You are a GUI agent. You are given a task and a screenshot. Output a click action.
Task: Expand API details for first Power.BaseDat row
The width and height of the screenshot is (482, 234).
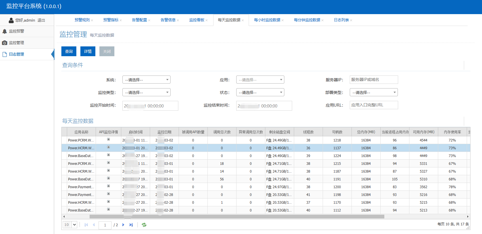(108, 155)
